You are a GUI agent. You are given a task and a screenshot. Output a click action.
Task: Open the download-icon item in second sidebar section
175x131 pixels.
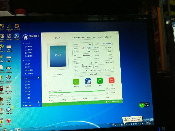click(29, 74)
